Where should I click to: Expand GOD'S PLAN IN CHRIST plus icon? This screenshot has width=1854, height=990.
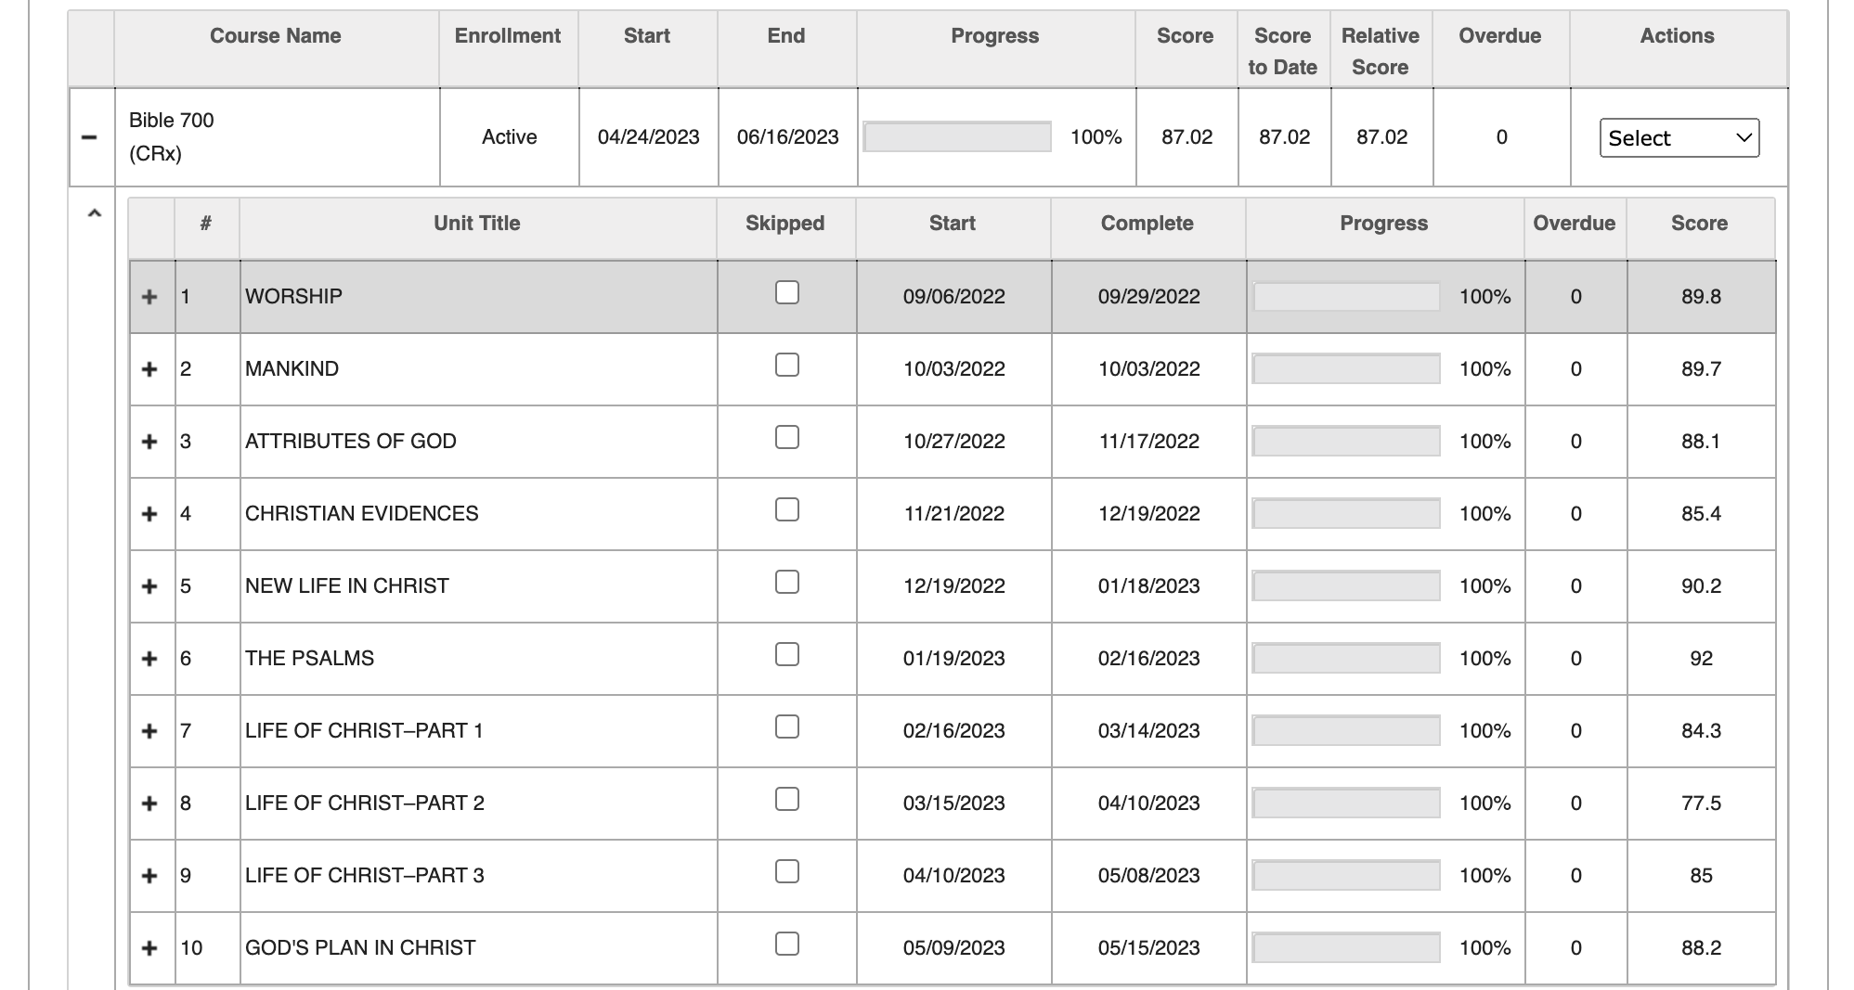coord(149,948)
